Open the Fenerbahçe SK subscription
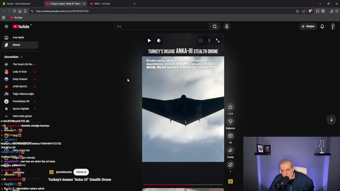340x191 pixels. pyautogui.click(x=20, y=101)
